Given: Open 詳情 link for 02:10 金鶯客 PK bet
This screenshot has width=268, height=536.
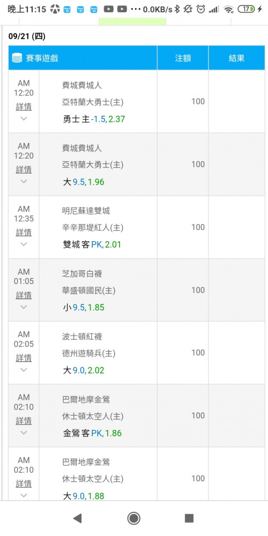Looking at the screenshot, I should pos(24,421).
